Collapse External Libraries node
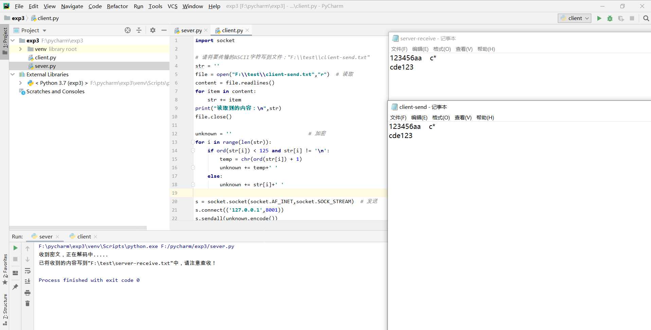The height and width of the screenshot is (330, 651). pos(13,74)
